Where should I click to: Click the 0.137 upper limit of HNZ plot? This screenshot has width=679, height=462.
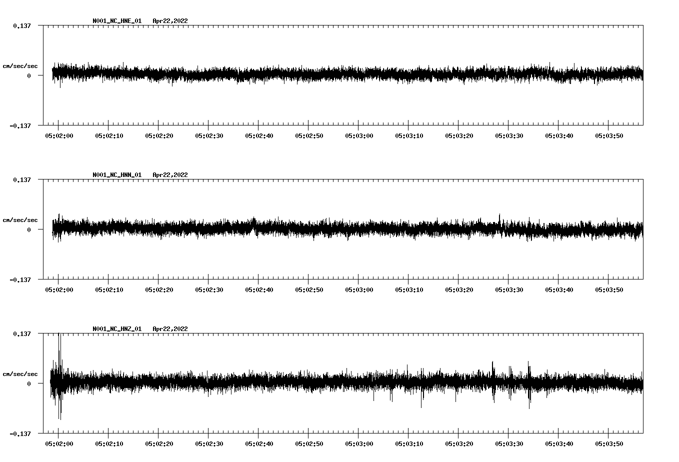(21, 333)
